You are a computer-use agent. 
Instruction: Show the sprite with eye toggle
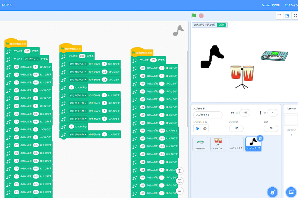[x=197, y=128]
